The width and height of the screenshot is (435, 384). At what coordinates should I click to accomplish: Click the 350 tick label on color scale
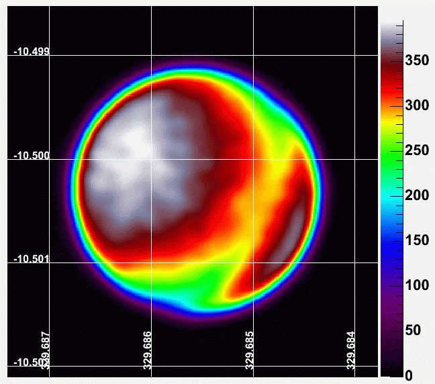pos(417,61)
